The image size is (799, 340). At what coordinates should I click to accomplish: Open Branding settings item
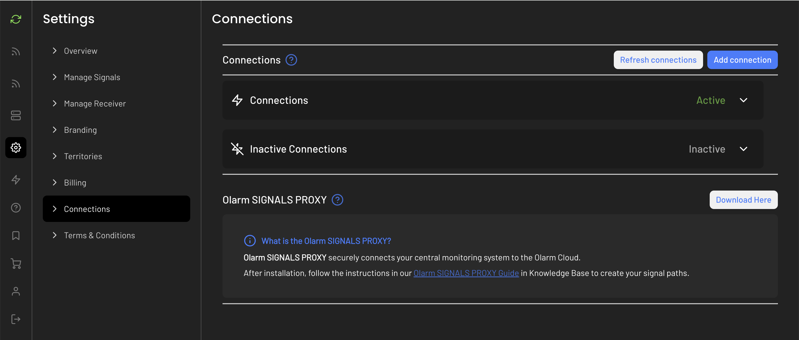[x=116, y=130]
